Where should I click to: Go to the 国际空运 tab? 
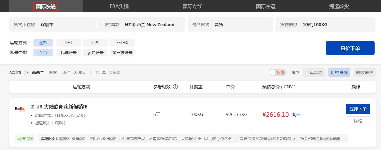(266, 6)
